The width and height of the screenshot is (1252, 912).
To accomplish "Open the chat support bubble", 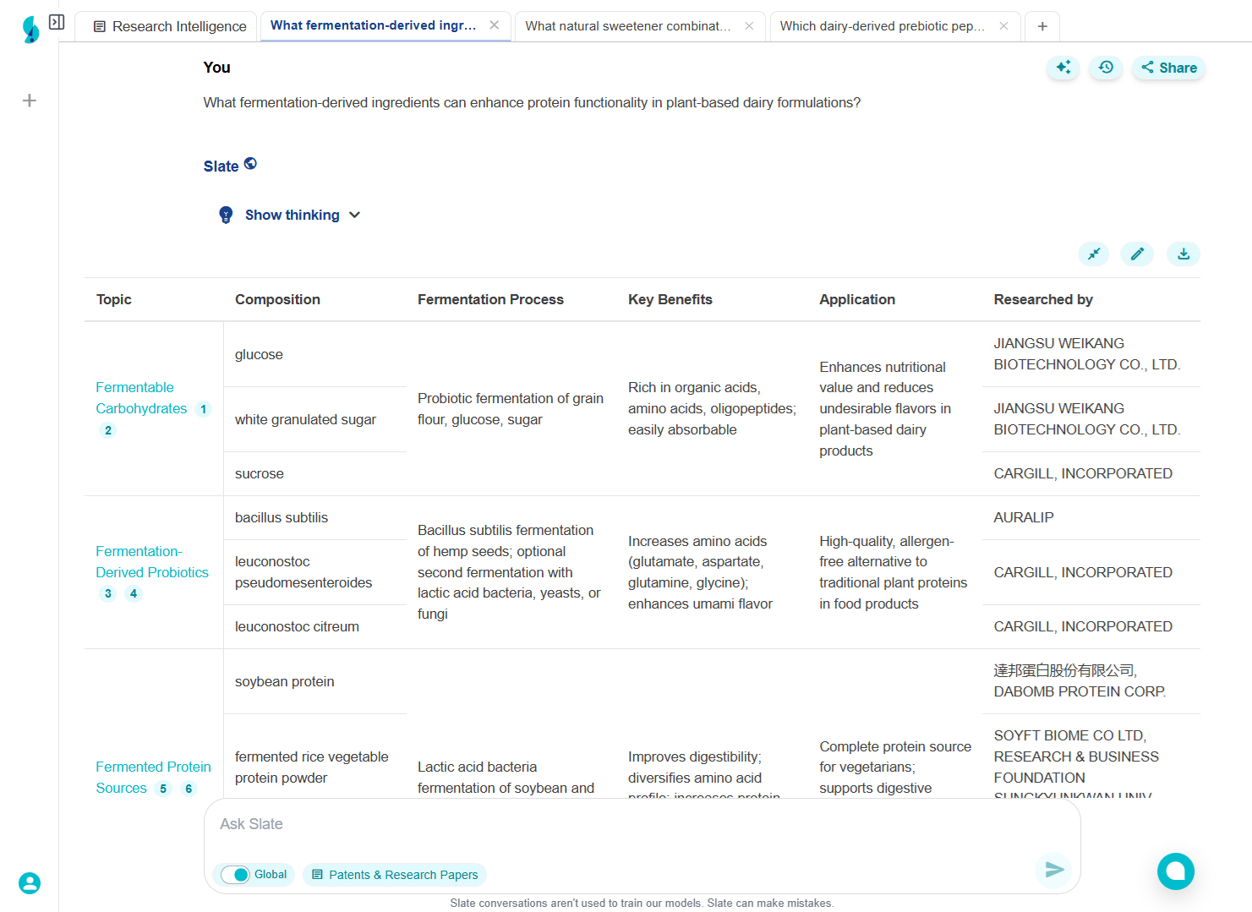I will (1175, 871).
